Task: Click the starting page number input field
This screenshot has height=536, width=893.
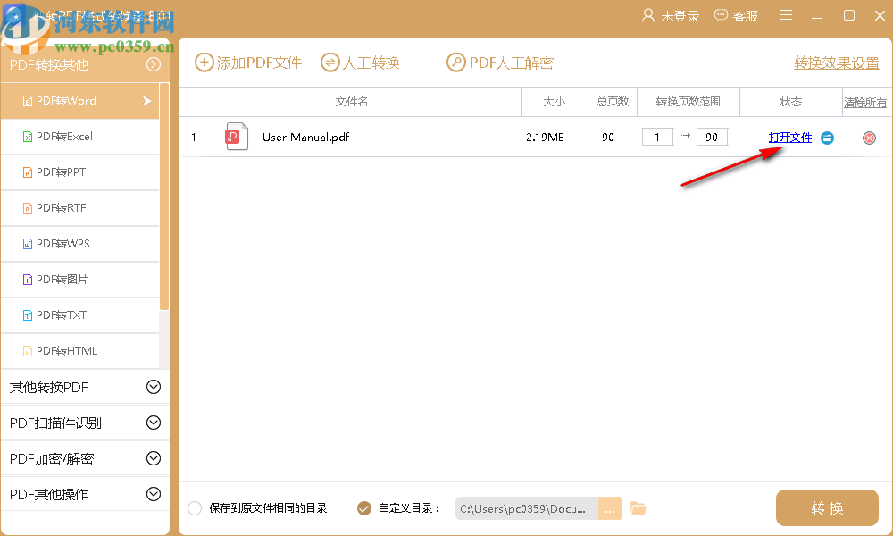Action: (x=657, y=137)
